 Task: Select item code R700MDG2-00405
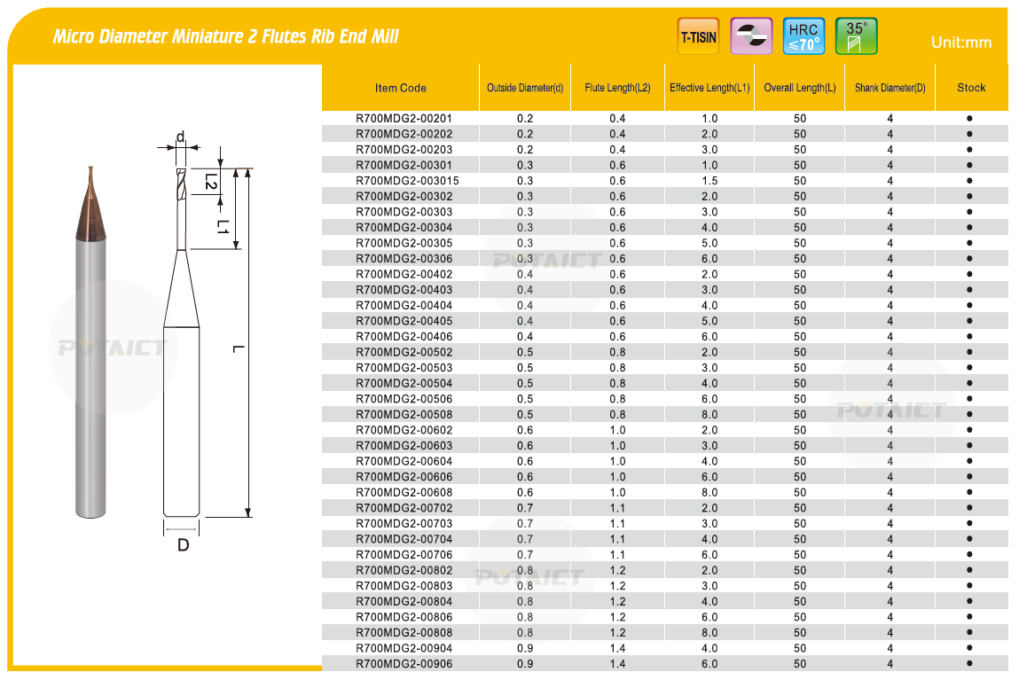pos(404,321)
